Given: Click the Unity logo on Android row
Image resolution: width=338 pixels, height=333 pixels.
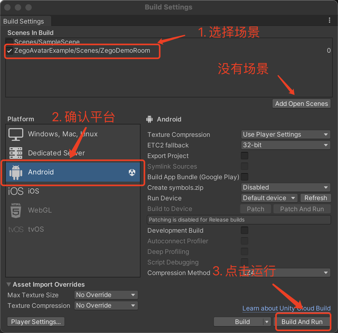Looking at the screenshot, I should point(132,173).
